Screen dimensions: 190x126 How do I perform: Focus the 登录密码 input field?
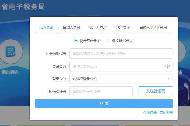[x=121, y=66]
